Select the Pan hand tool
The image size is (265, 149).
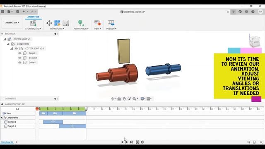pyautogui.click(x=124, y=99)
